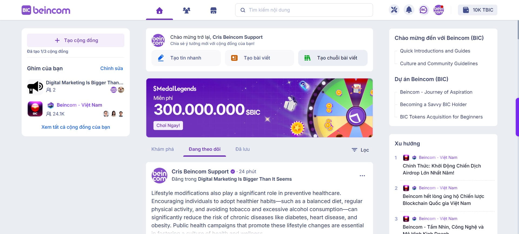Viewport: 519px width, 234px height.
Task: Open the Lọc filter dropdown
Action: [x=360, y=150]
